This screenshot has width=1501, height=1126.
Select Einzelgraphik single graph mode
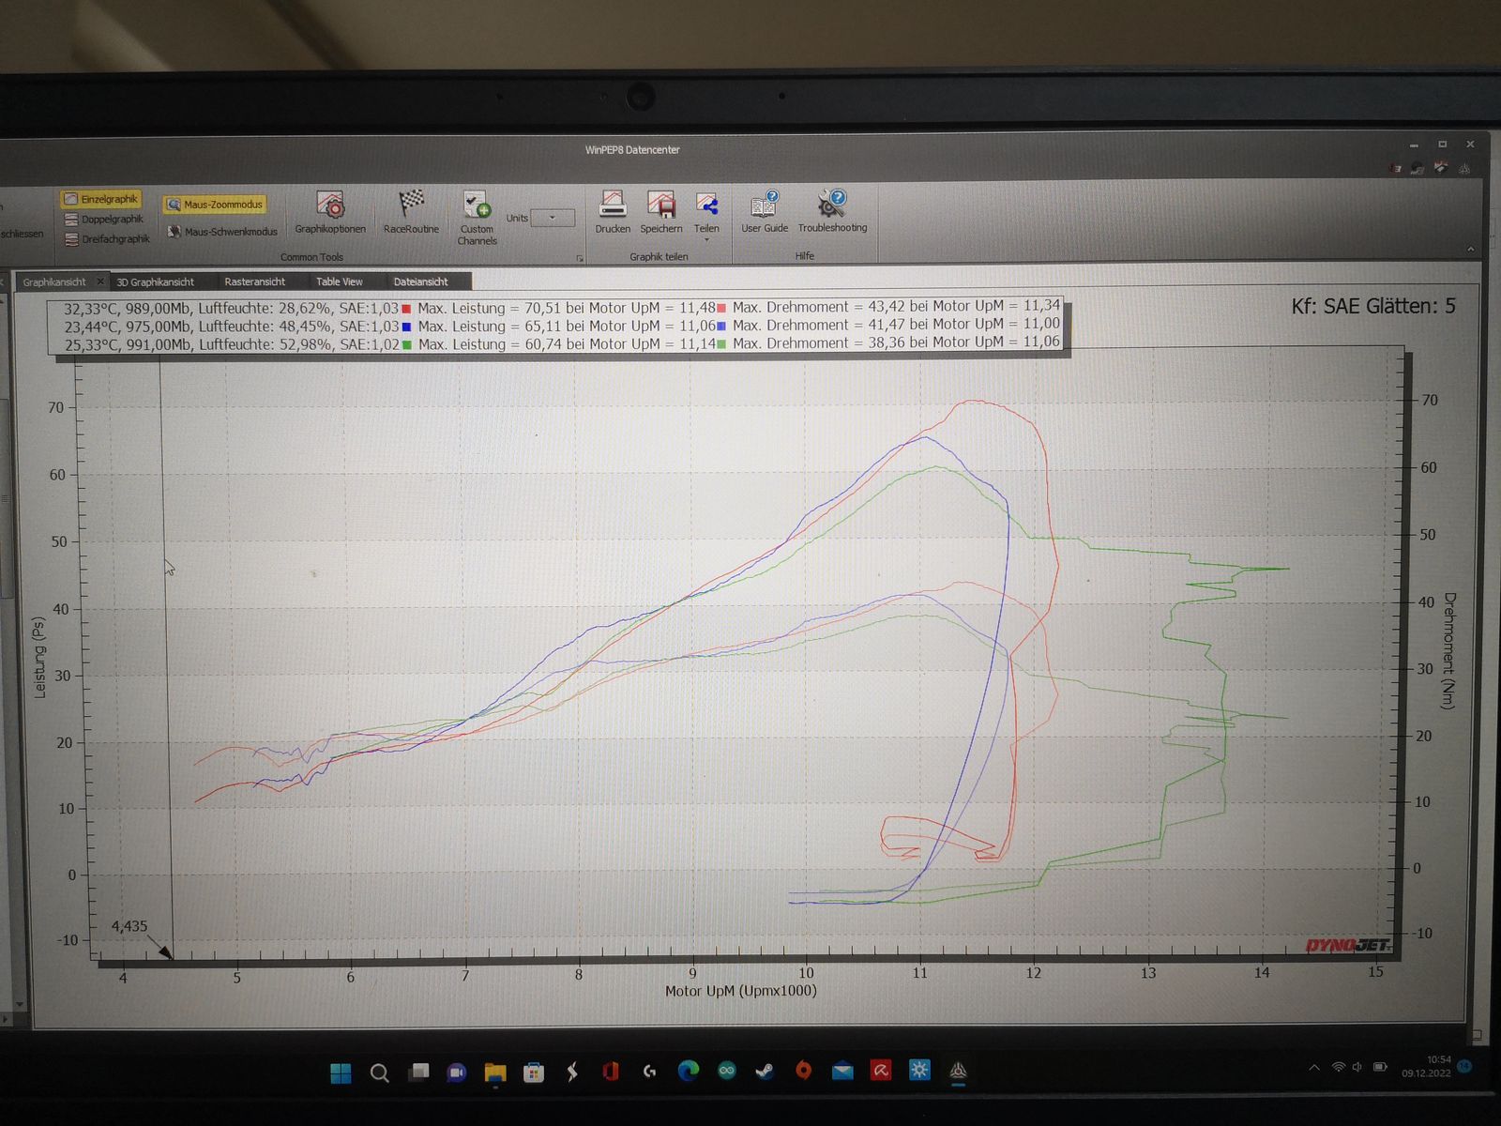click(x=101, y=199)
